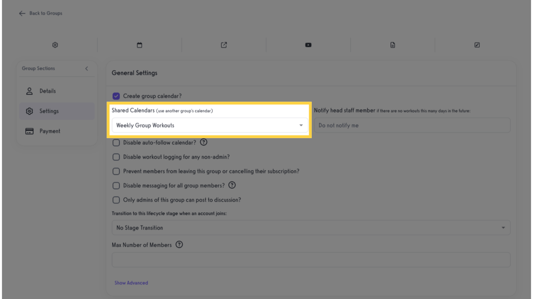Select the Details section in sidebar
Image resolution: width=533 pixels, height=299 pixels.
pyautogui.click(x=48, y=91)
